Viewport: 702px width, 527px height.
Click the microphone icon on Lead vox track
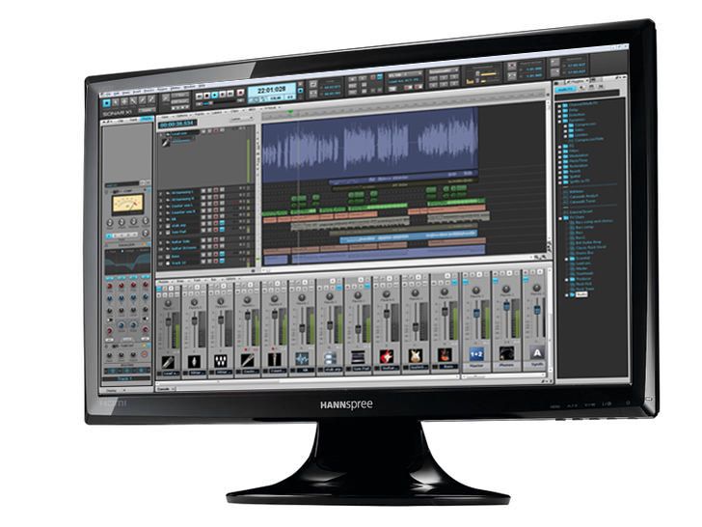[166, 142]
